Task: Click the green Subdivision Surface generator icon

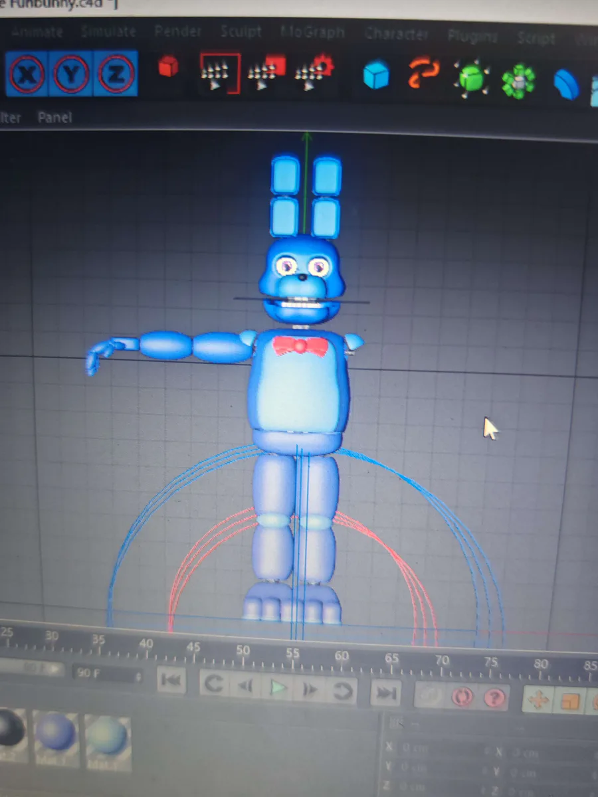Action: click(471, 78)
